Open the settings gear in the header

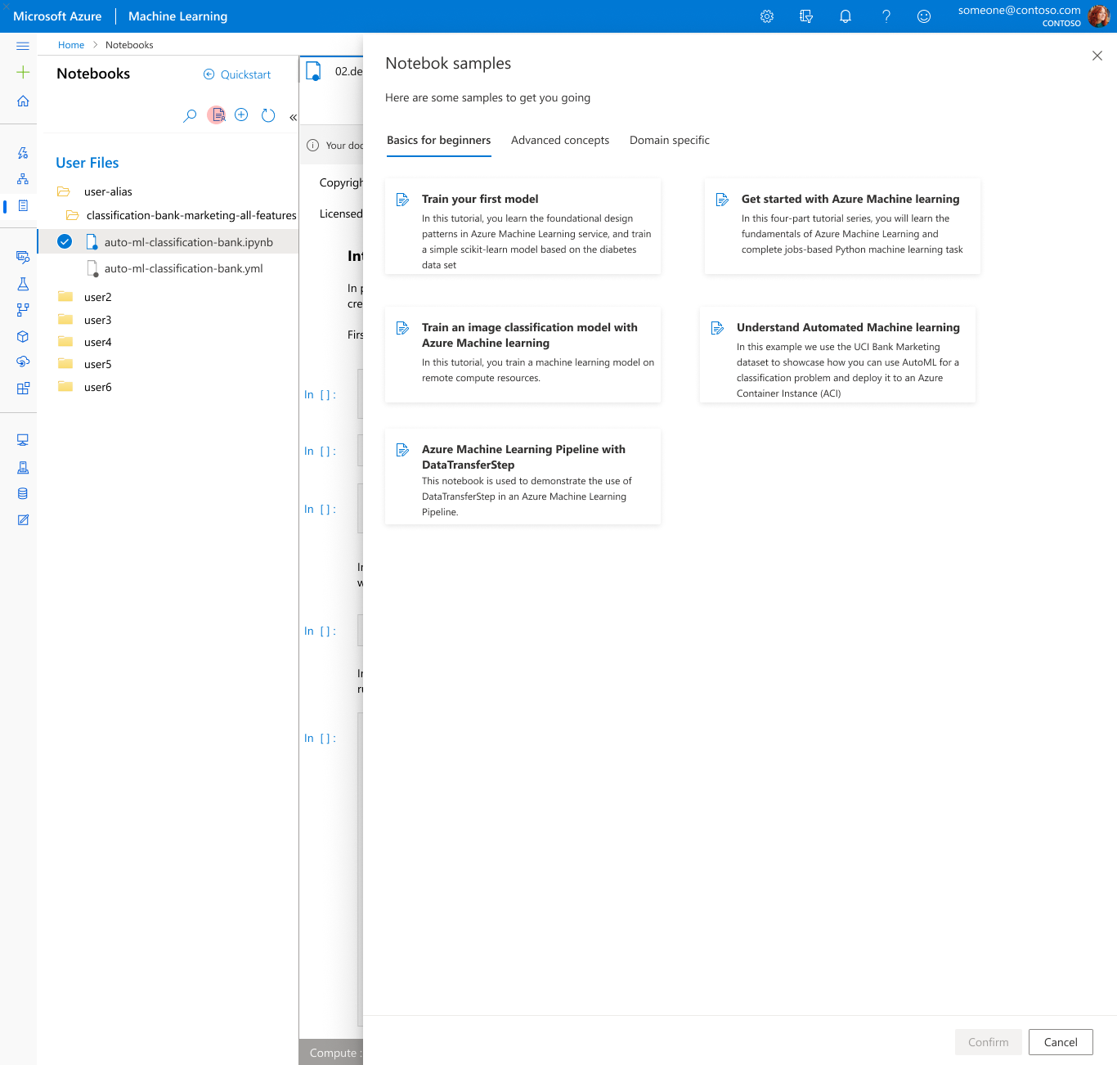click(x=767, y=16)
